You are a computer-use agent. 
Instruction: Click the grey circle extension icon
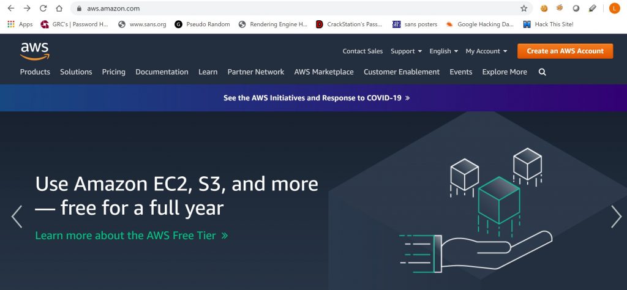pos(576,8)
